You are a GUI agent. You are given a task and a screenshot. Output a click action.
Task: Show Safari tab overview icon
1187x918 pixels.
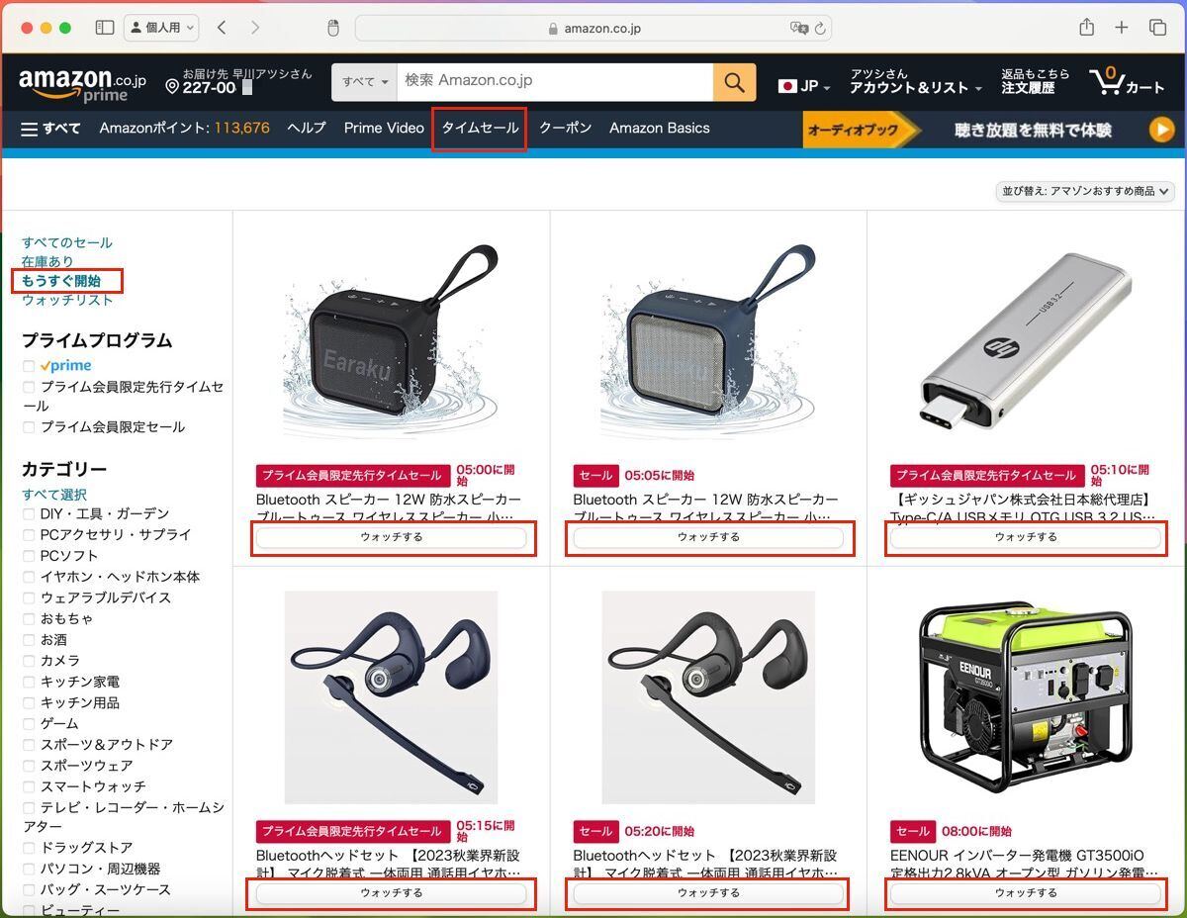[1157, 28]
